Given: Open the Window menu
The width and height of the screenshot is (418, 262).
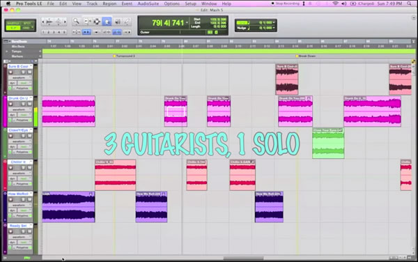Looking at the screenshot, I should pos(209,3).
